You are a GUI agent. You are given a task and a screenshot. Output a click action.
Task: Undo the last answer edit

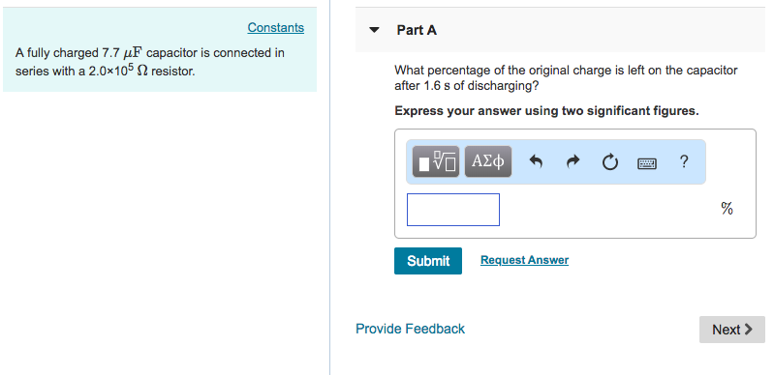tap(536, 161)
